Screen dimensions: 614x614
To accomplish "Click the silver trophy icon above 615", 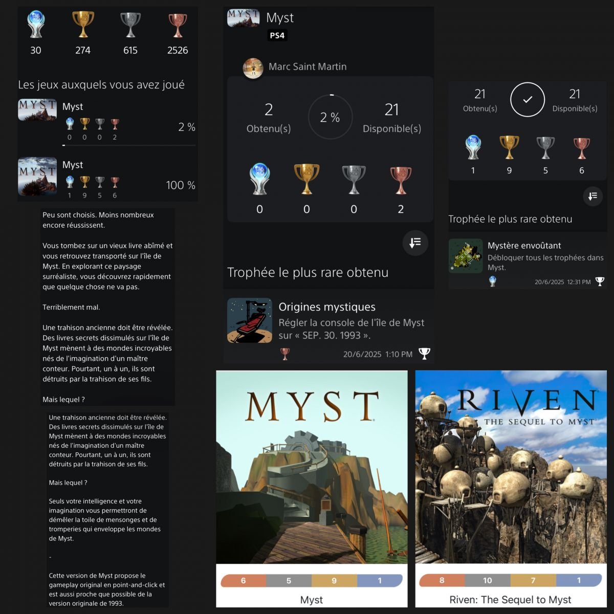I will (x=130, y=25).
